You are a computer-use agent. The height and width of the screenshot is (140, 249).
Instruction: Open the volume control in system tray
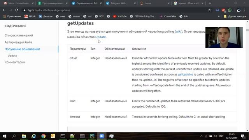coord(215,136)
